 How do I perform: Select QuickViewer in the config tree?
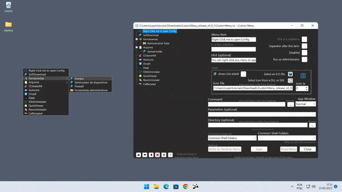[150, 76]
